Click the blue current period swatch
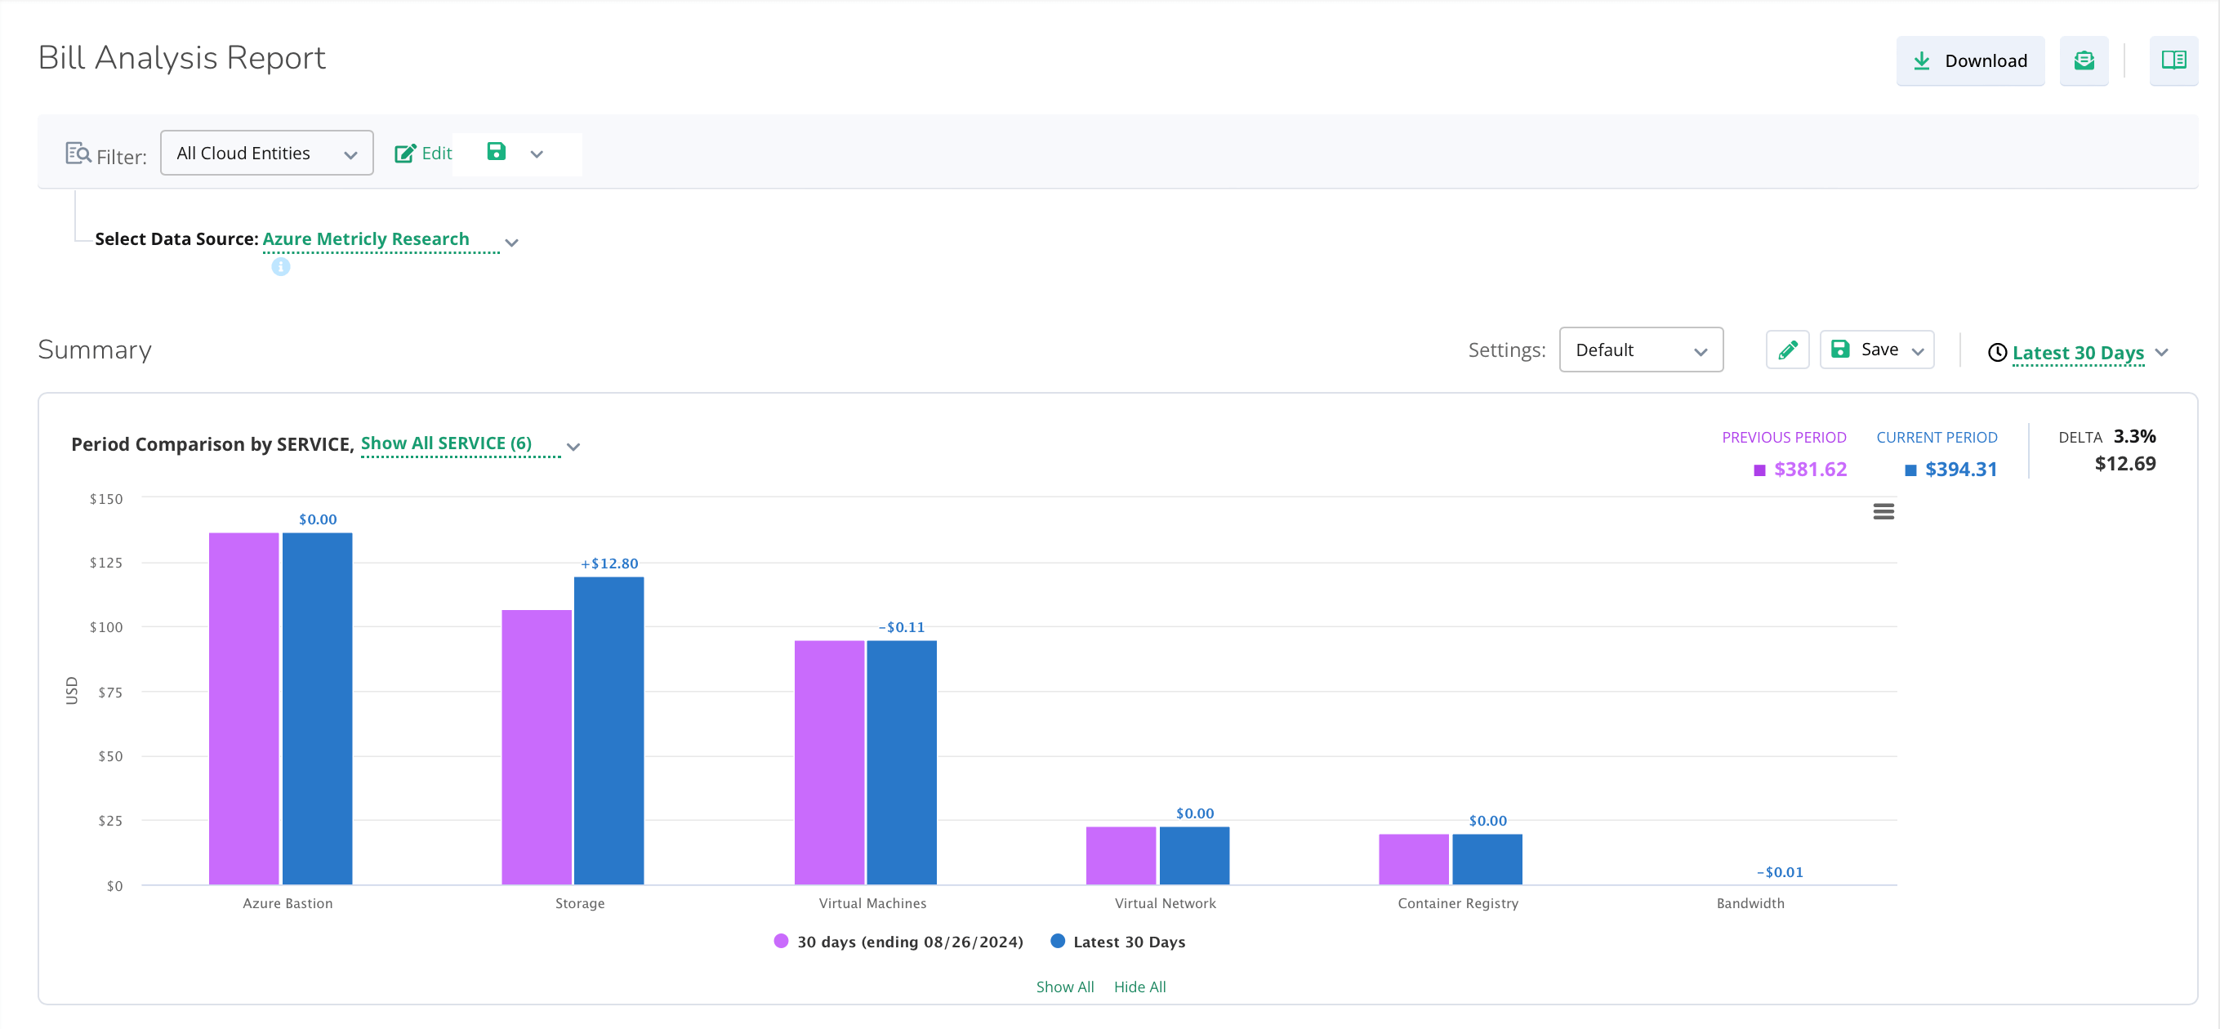 click(x=1910, y=470)
